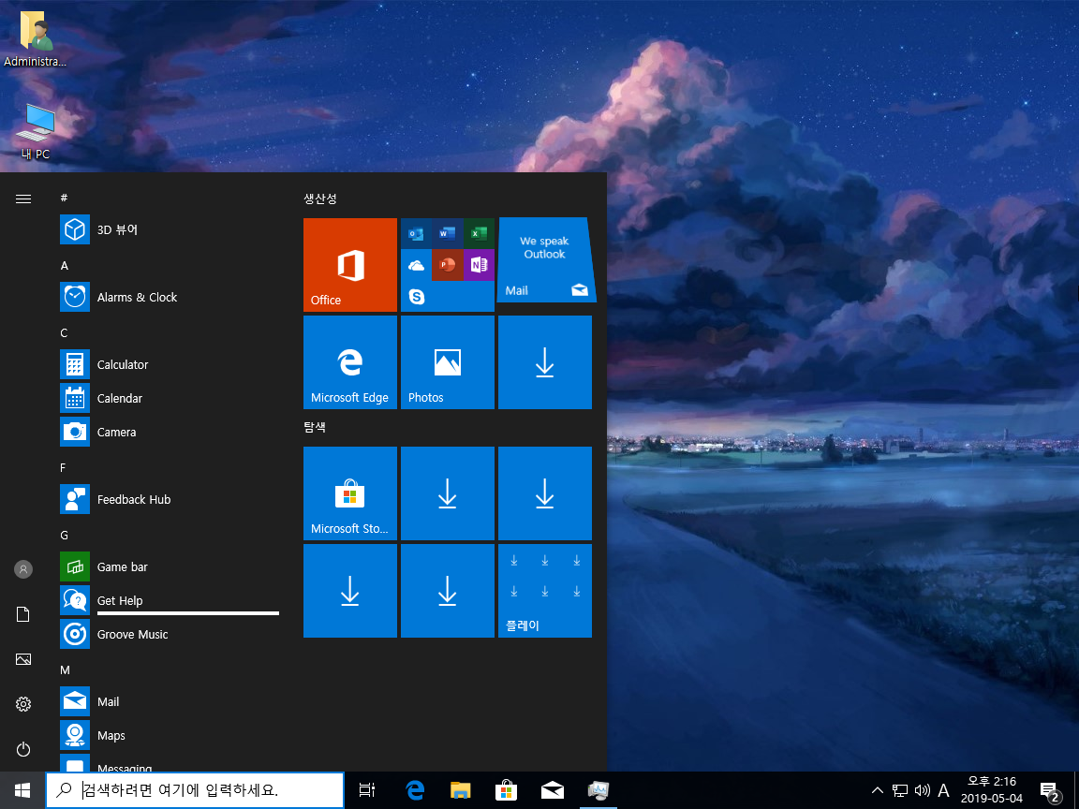Launch Edge from taskbar

(415, 790)
